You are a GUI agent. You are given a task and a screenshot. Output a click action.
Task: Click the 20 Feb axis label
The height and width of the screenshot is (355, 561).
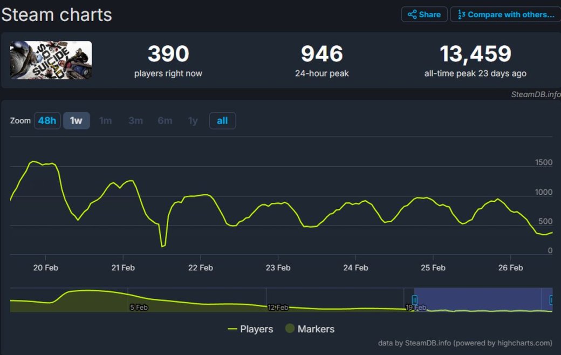pyautogui.click(x=46, y=268)
